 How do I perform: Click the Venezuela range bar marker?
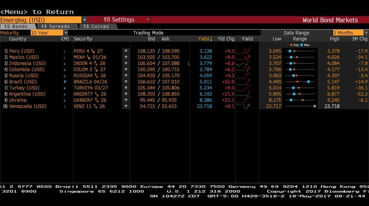pyautogui.click(x=315, y=106)
